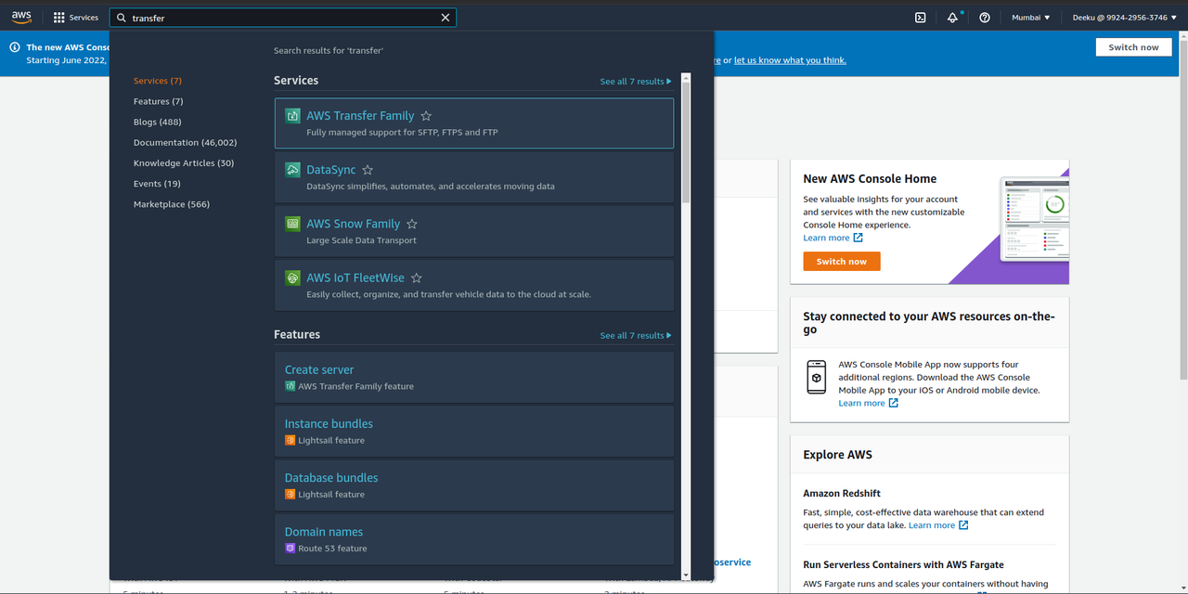
Task: Open the notifications bell icon
Action: tap(952, 18)
